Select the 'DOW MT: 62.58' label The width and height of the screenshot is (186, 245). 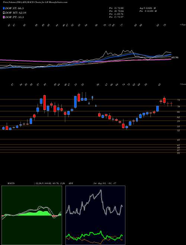pos(16,13)
